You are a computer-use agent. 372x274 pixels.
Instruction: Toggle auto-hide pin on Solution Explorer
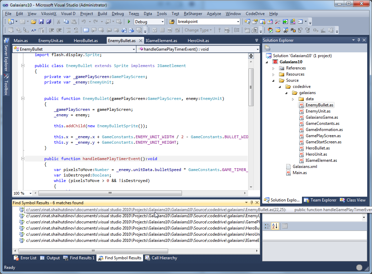point(359,40)
